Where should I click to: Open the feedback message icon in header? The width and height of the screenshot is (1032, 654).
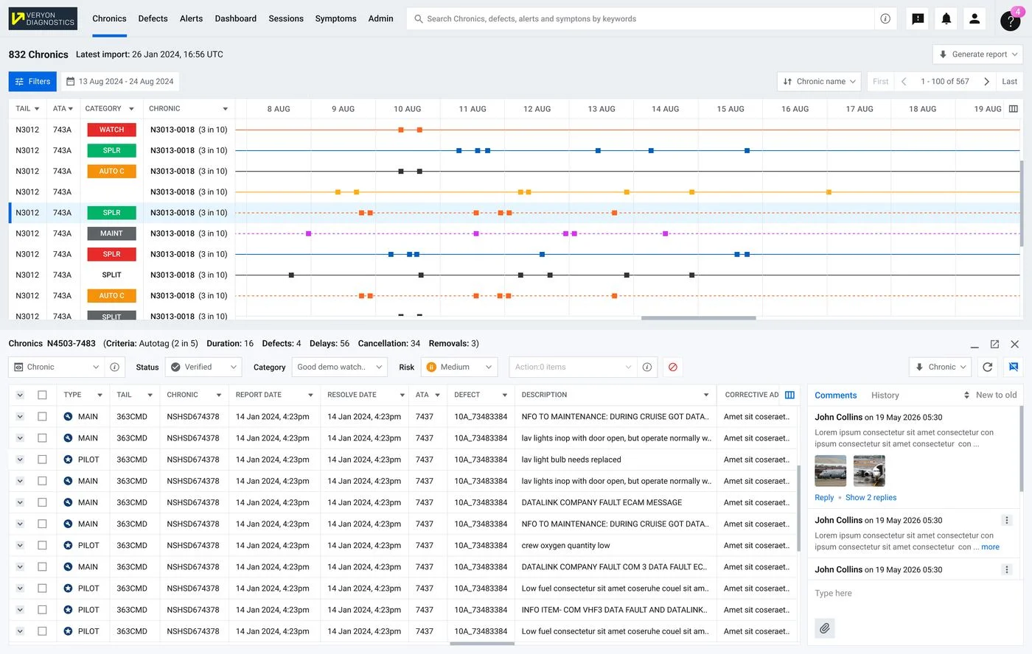pos(918,19)
